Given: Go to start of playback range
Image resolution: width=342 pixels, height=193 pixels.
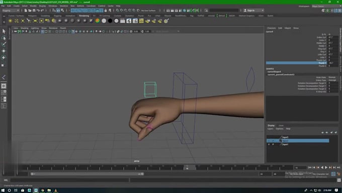Looking at the screenshot, I should [x=309, y=167].
